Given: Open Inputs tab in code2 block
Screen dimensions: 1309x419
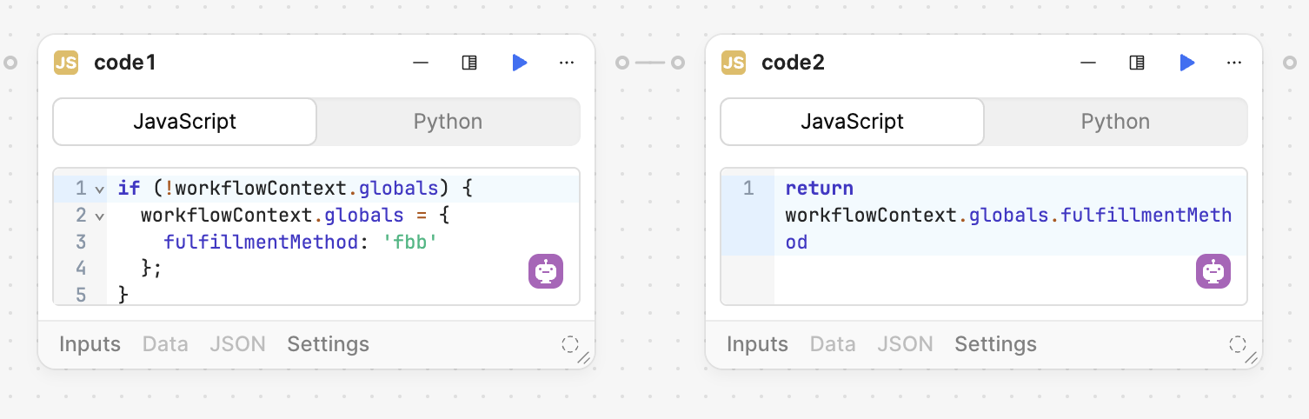Looking at the screenshot, I should 757,344.
